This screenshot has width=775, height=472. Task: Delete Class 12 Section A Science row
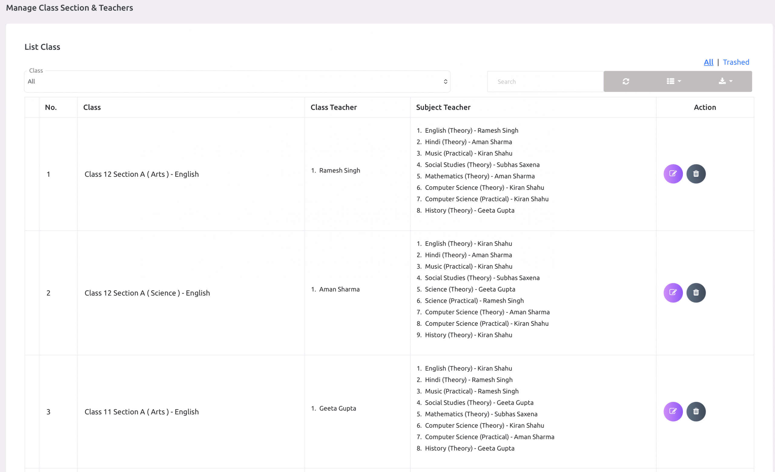coord(696,293)
